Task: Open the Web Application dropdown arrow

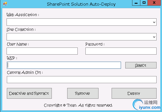Action: (154, 22)
